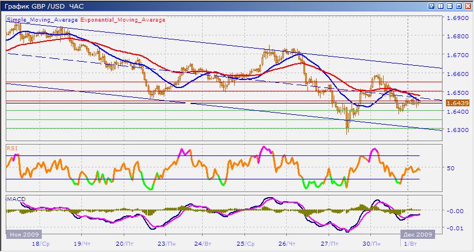
Task: Click the Simple_Moving_Average legend label
Action: pyautogui.click(x=42, y=19)
